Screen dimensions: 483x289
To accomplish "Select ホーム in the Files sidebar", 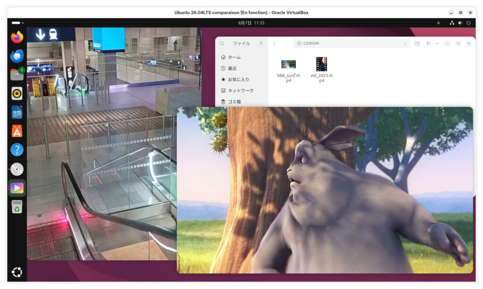I will click(x=241, y=57).
